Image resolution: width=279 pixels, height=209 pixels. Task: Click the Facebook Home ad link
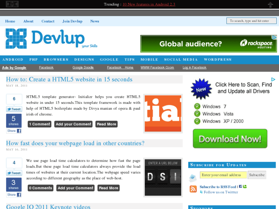point(120,67)
